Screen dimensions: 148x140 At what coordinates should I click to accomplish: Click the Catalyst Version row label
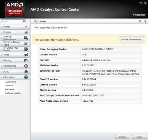point(48,55)
